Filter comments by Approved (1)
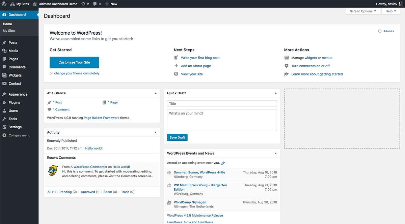 pyautogui.click(x=90, y=192)
